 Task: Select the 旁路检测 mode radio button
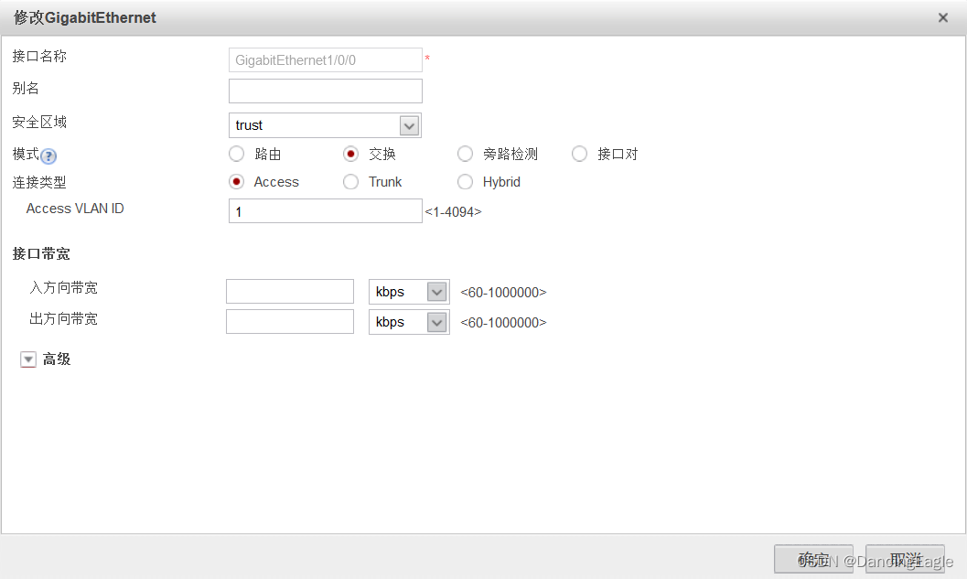click(x=465, y=154)
